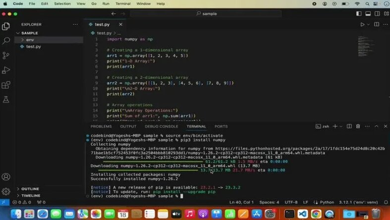Click the editor minimap
The width and height of the screenshot is (390, 220).
tap(366, 47)
